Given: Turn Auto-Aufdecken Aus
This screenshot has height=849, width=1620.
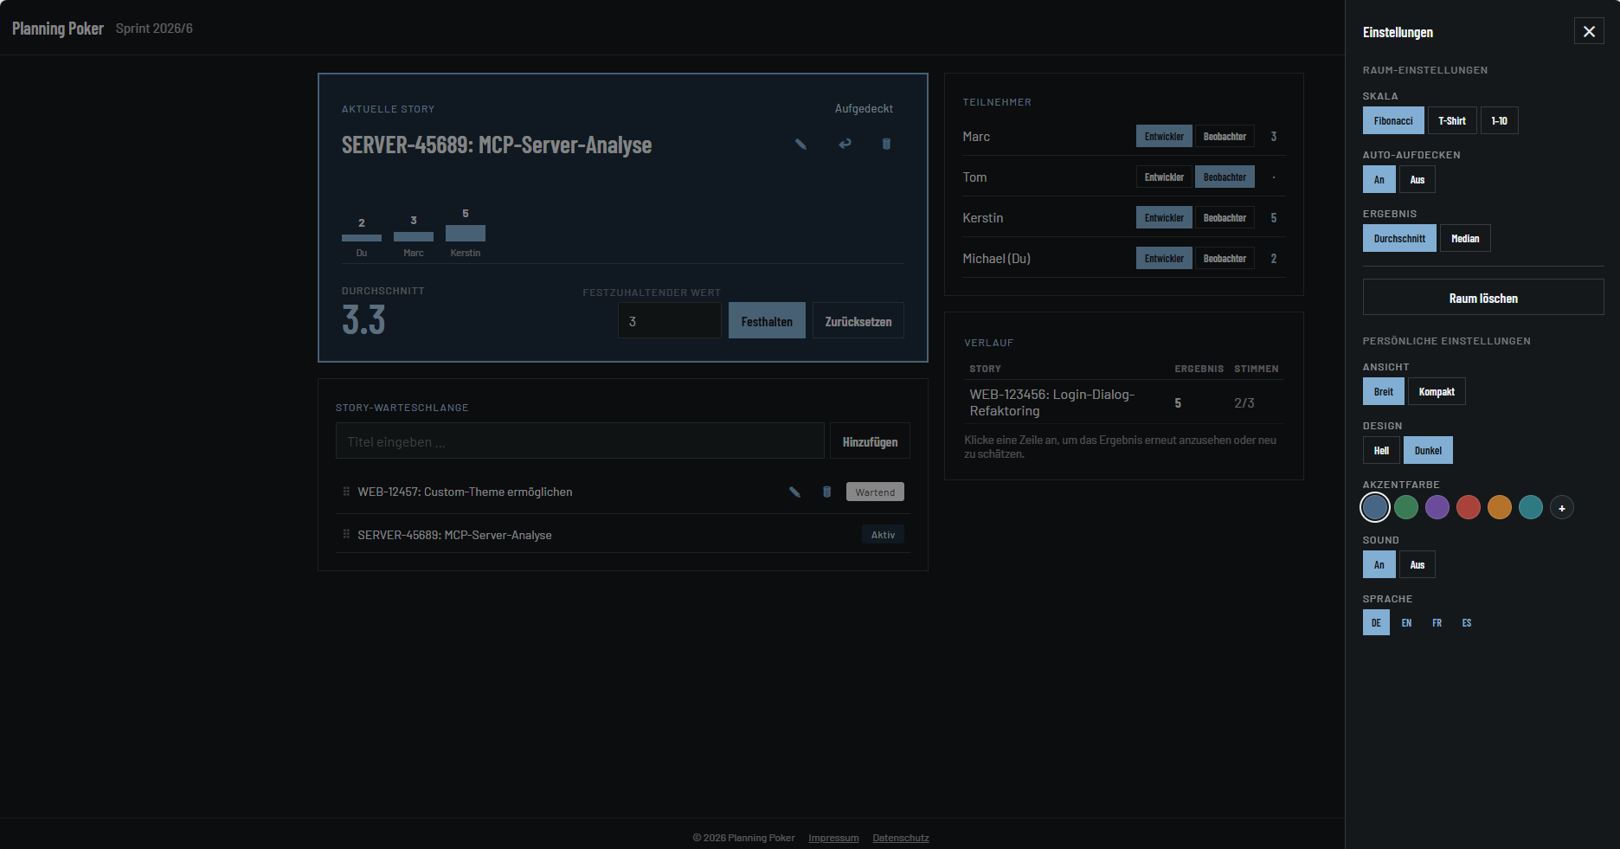Looking at the screenshot, I should pyautogui.click(x=1417, y=179).
